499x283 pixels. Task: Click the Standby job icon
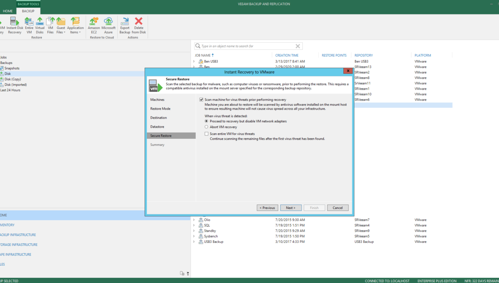click(x=201, y=231)
